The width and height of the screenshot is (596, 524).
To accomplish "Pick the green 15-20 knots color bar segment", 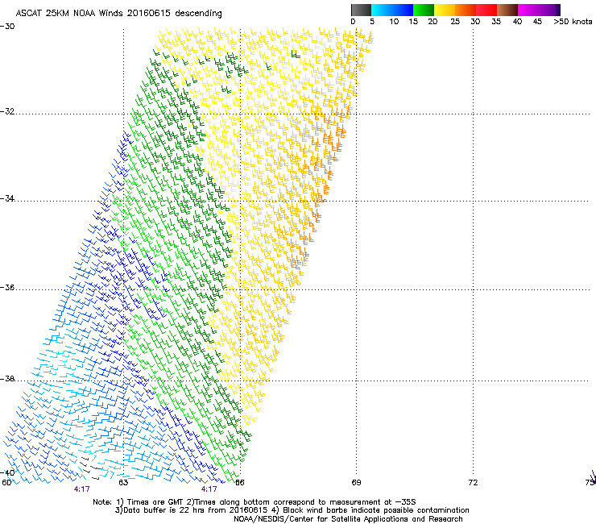I will tap(424, 10).
